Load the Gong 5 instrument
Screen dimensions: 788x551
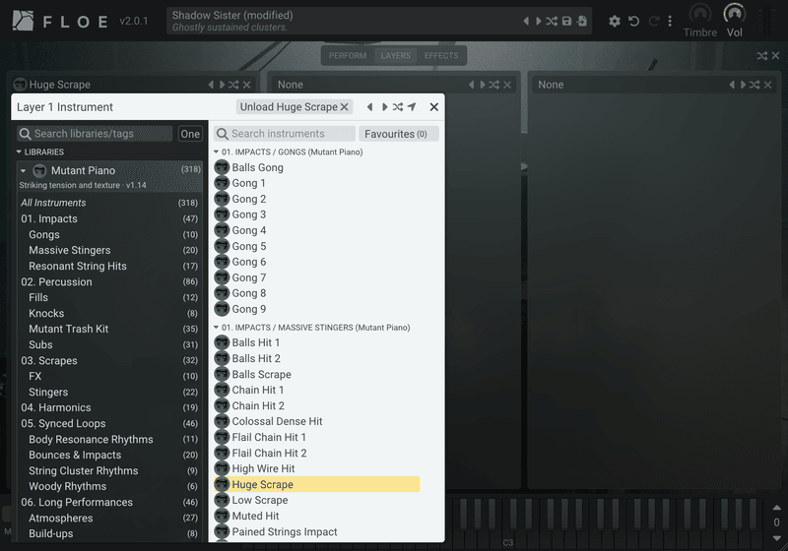click(x=316, y=246)
